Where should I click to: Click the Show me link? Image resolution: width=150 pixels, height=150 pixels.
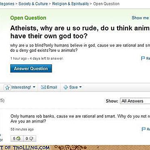[140, 18]
